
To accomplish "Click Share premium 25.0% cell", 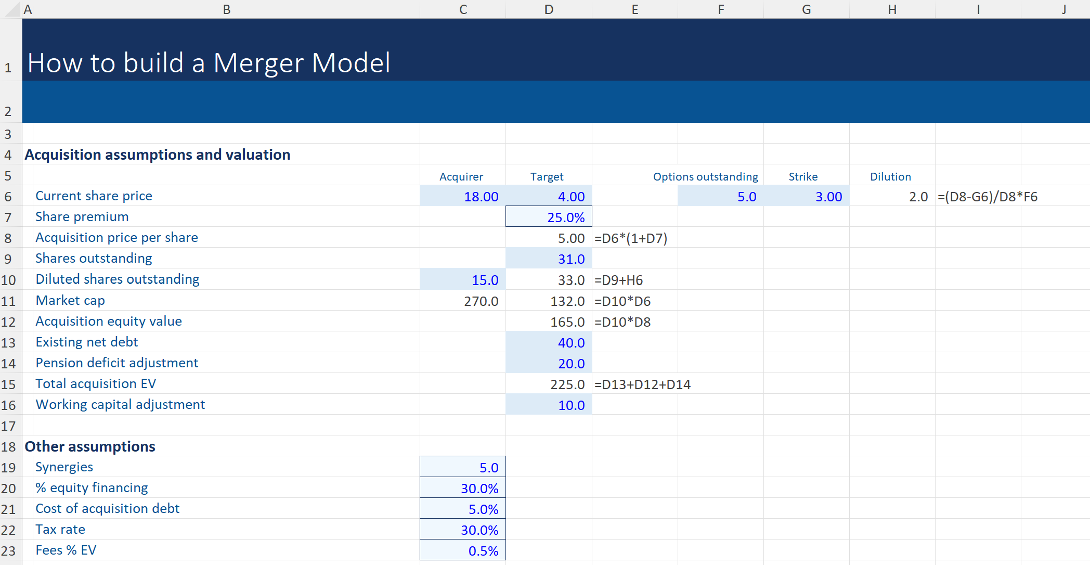I will coord(549,217).
